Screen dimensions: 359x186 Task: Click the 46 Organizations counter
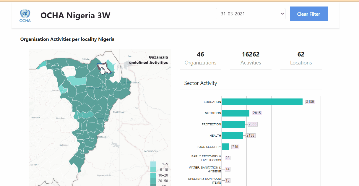click(x=200, y=59)
